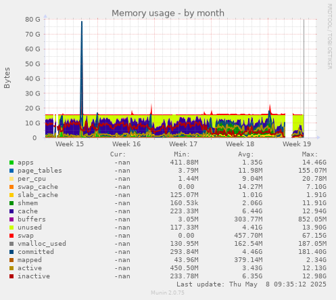Screen dimensions: 336x300
Task: Click the apps green color swatch
Action: pos(11,163)
